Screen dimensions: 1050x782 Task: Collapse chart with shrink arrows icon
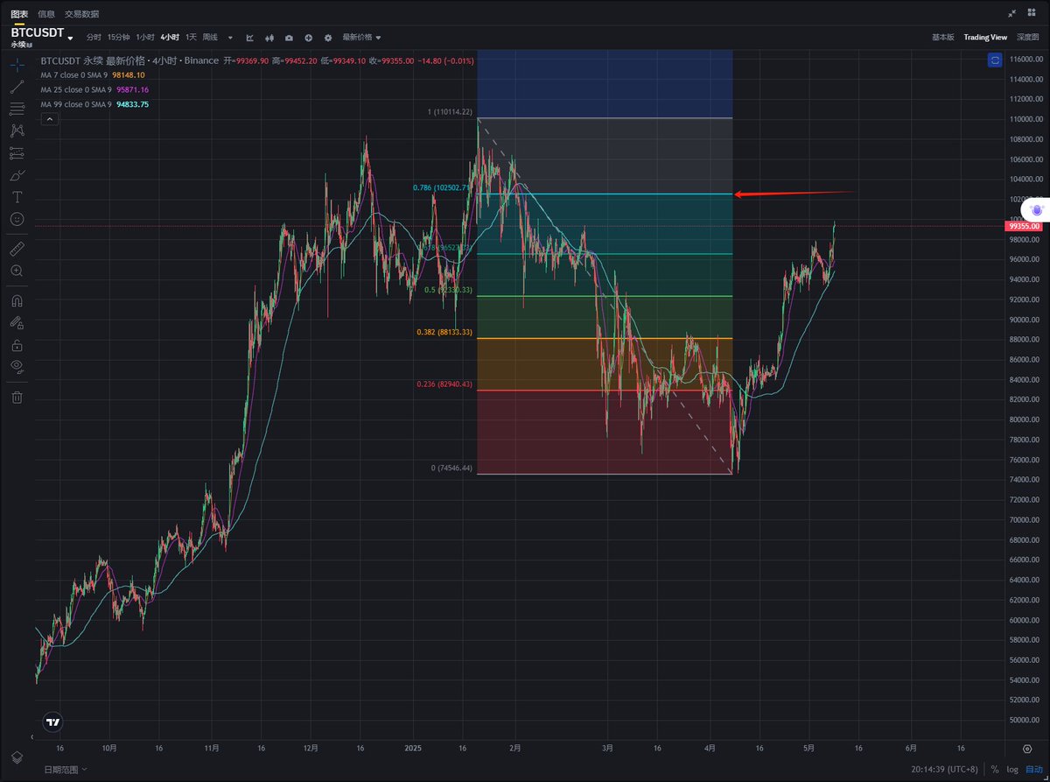click(1012, 13)
